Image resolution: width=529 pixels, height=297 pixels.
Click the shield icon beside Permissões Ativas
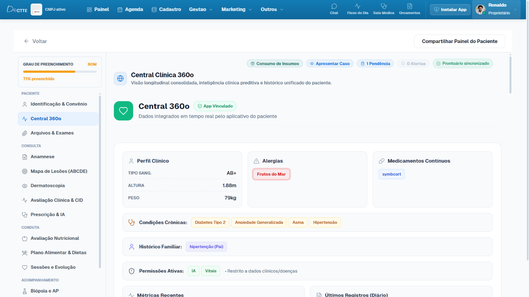(x=132, y=271)
